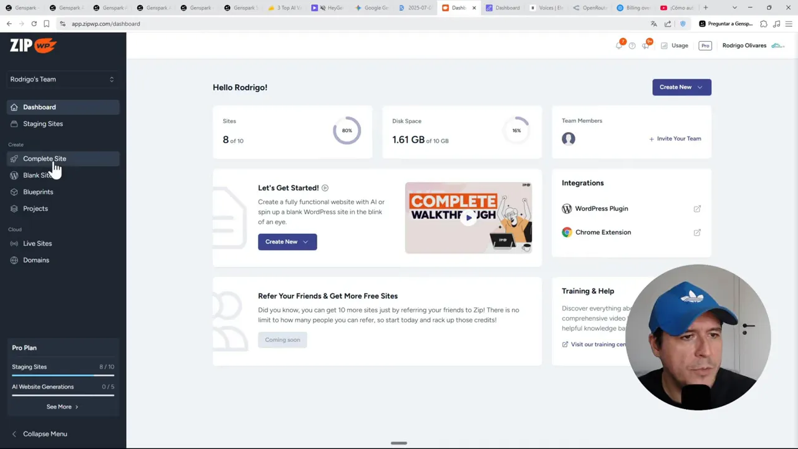This screenshot has height=449, width=798.
Task: Go to the Dashboard menu item
Action: click(39, 107)
